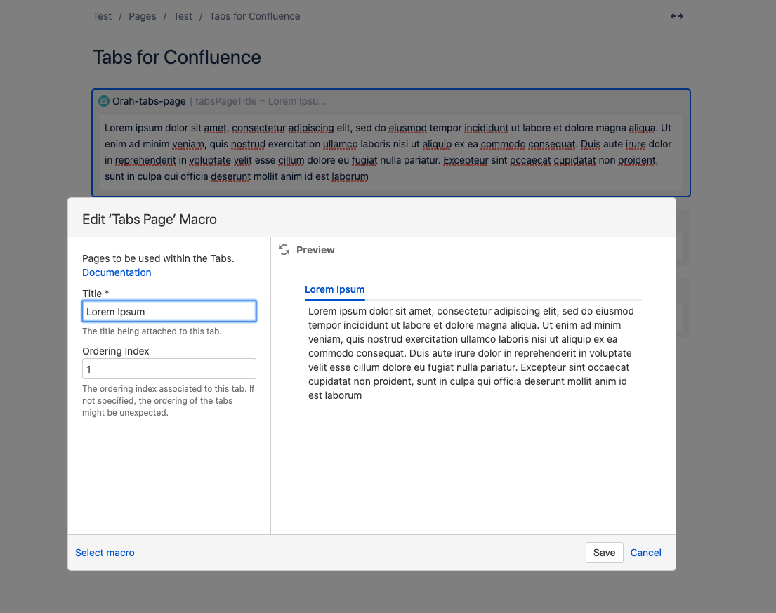Go to Pages breadcrumb
Image resolution: width=776 pixels, height=613 pixels.
[x=142, y=16]
